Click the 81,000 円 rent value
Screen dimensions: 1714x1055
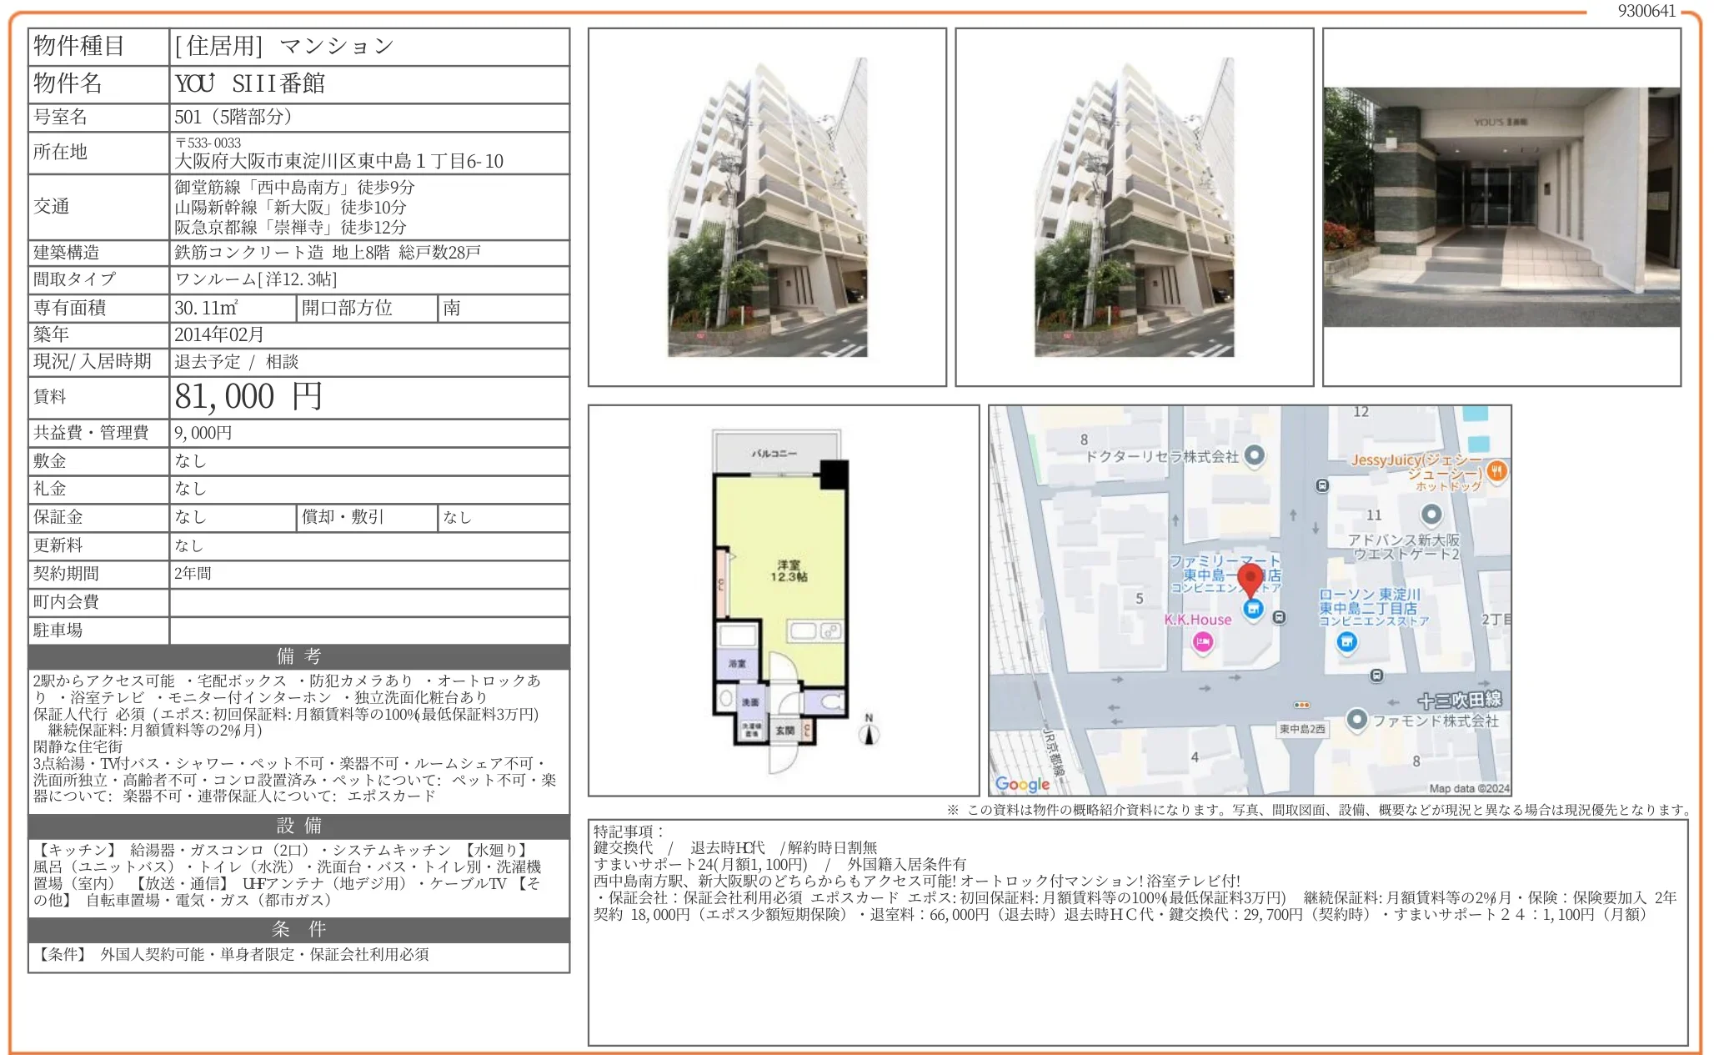point(248,397)
